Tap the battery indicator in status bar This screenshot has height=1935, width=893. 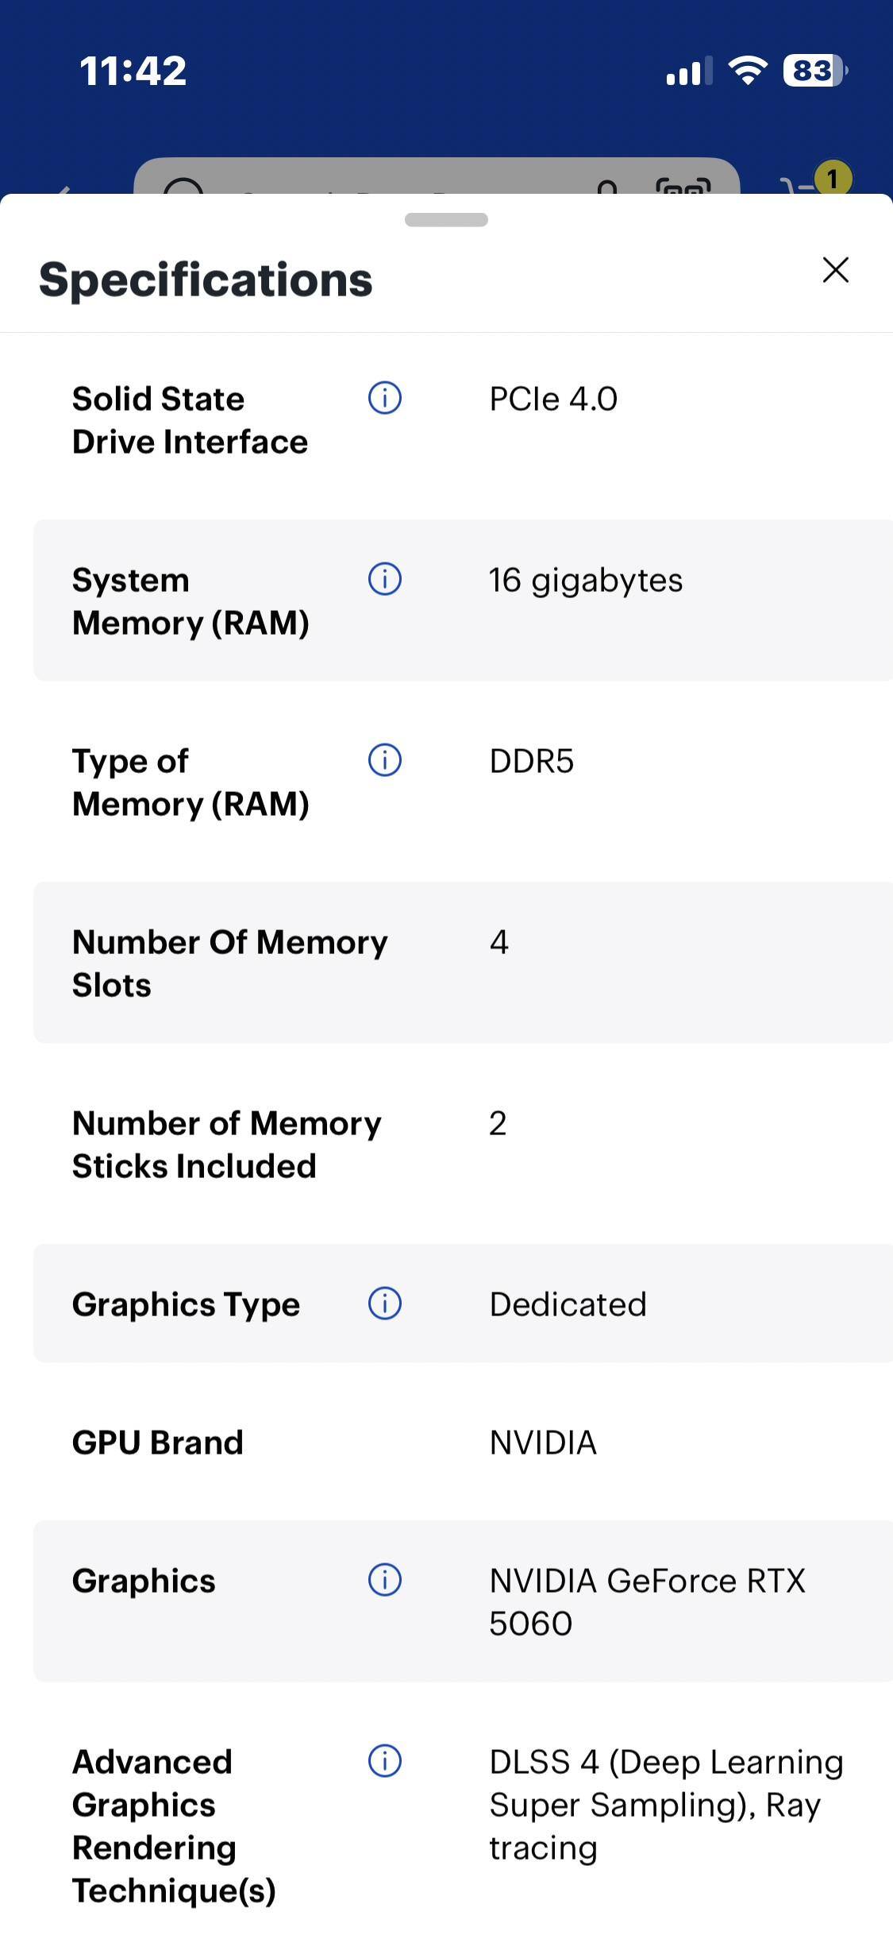814,71
